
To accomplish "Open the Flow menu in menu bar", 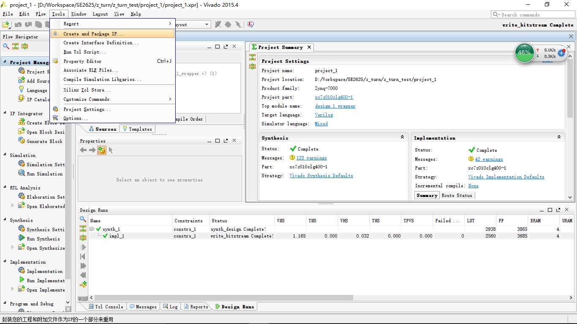I will [x=41, y=14].
